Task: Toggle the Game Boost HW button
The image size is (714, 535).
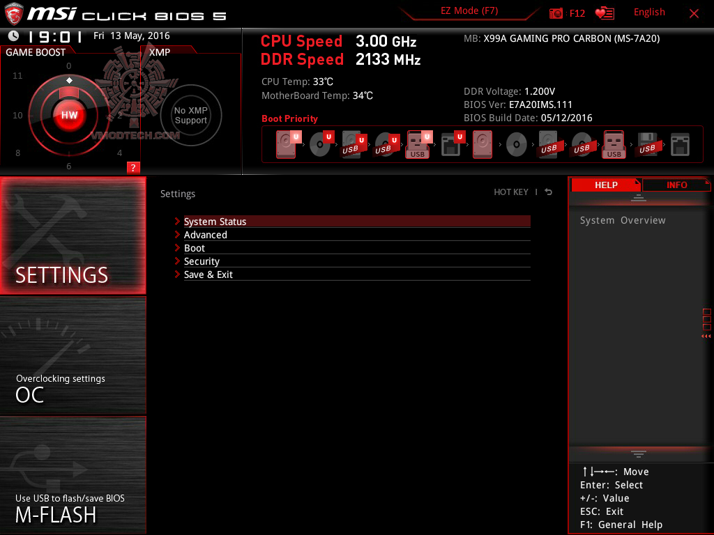Action: click(x=69, y=115)
